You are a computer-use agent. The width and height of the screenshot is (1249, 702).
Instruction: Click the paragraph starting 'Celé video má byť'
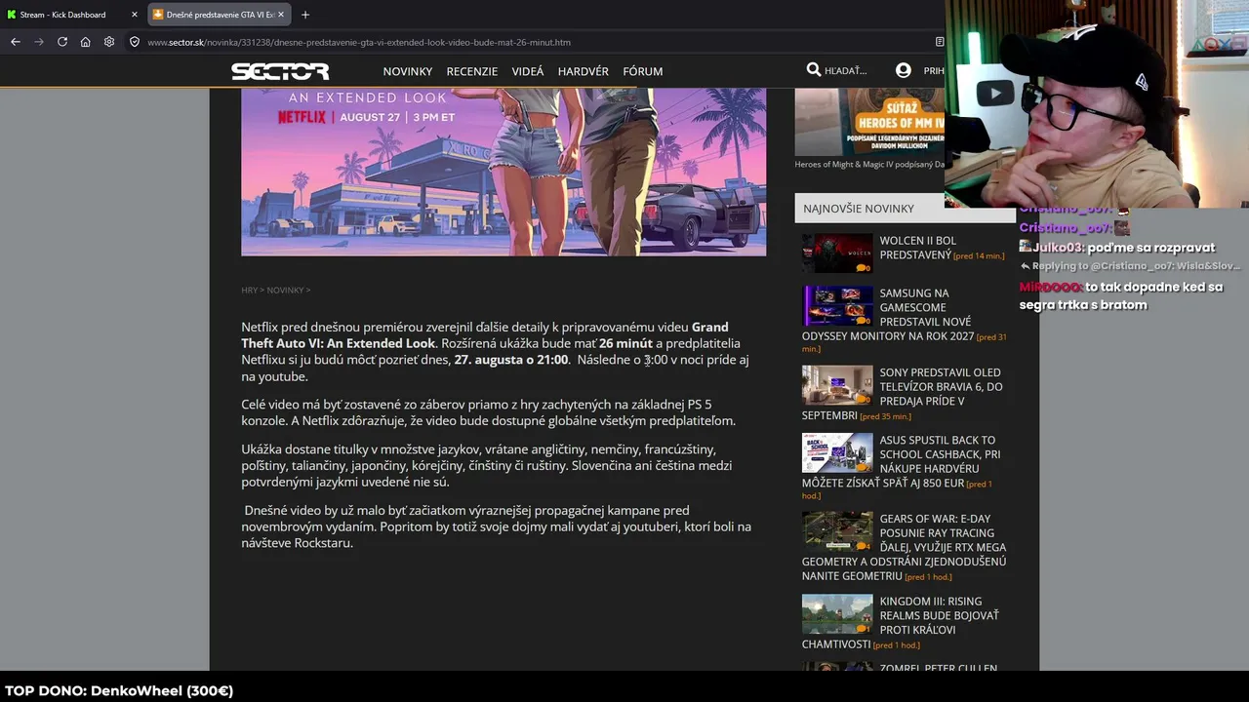coord(489,412)
